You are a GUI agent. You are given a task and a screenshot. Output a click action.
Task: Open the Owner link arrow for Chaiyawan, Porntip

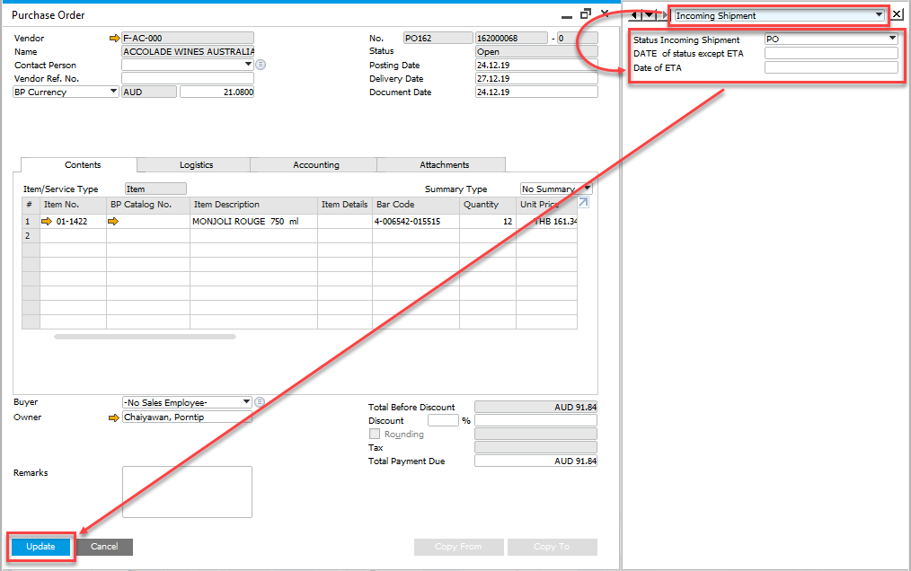pyautogui.click(x=114, y=417)
